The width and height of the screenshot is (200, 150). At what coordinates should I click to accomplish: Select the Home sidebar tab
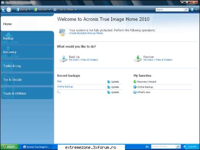(27, 24)
